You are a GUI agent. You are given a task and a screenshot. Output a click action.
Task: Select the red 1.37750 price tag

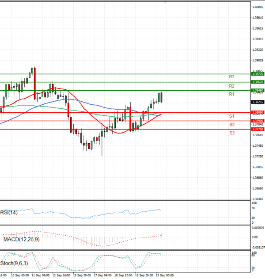point(258,129)
